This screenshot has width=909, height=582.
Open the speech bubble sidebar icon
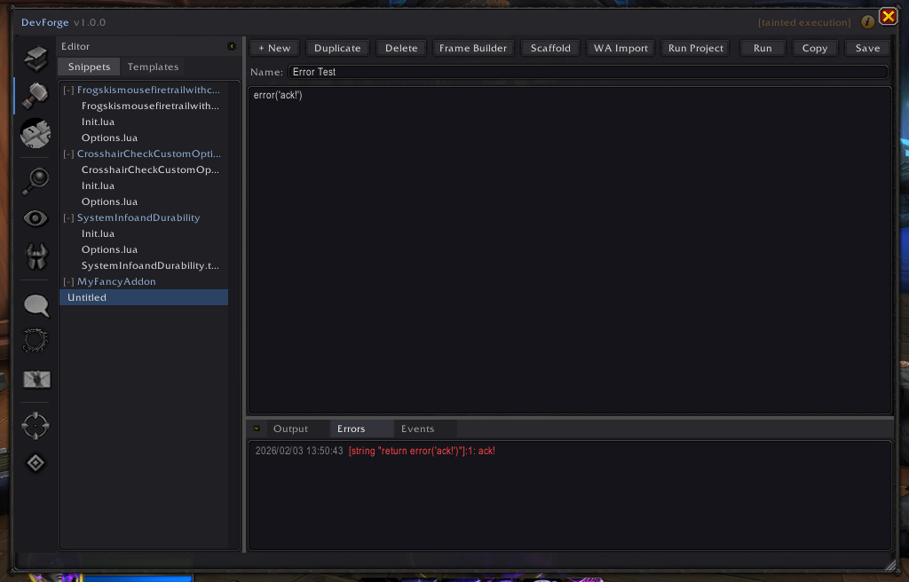[x=35, y=305]
